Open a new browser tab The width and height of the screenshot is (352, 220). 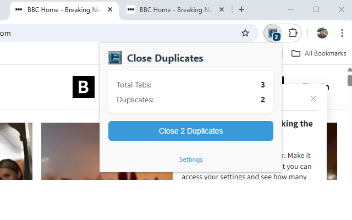(x=241, y=9)
